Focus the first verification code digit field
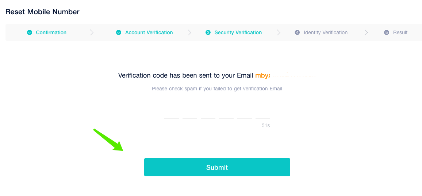Viewport: 422px width, 196px height. point(172,114)
